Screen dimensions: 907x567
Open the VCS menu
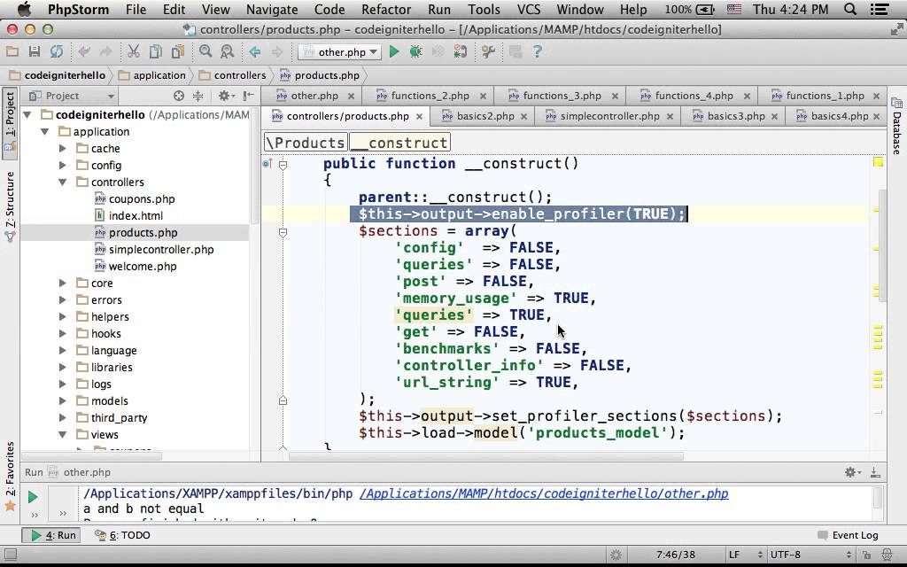click(529, 9)
